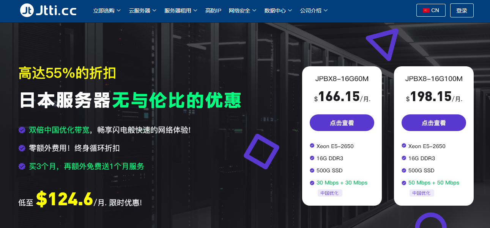Screen dimensions: 490x228
Task: Click the China flag icon in language selector
Action: point(426,10)
